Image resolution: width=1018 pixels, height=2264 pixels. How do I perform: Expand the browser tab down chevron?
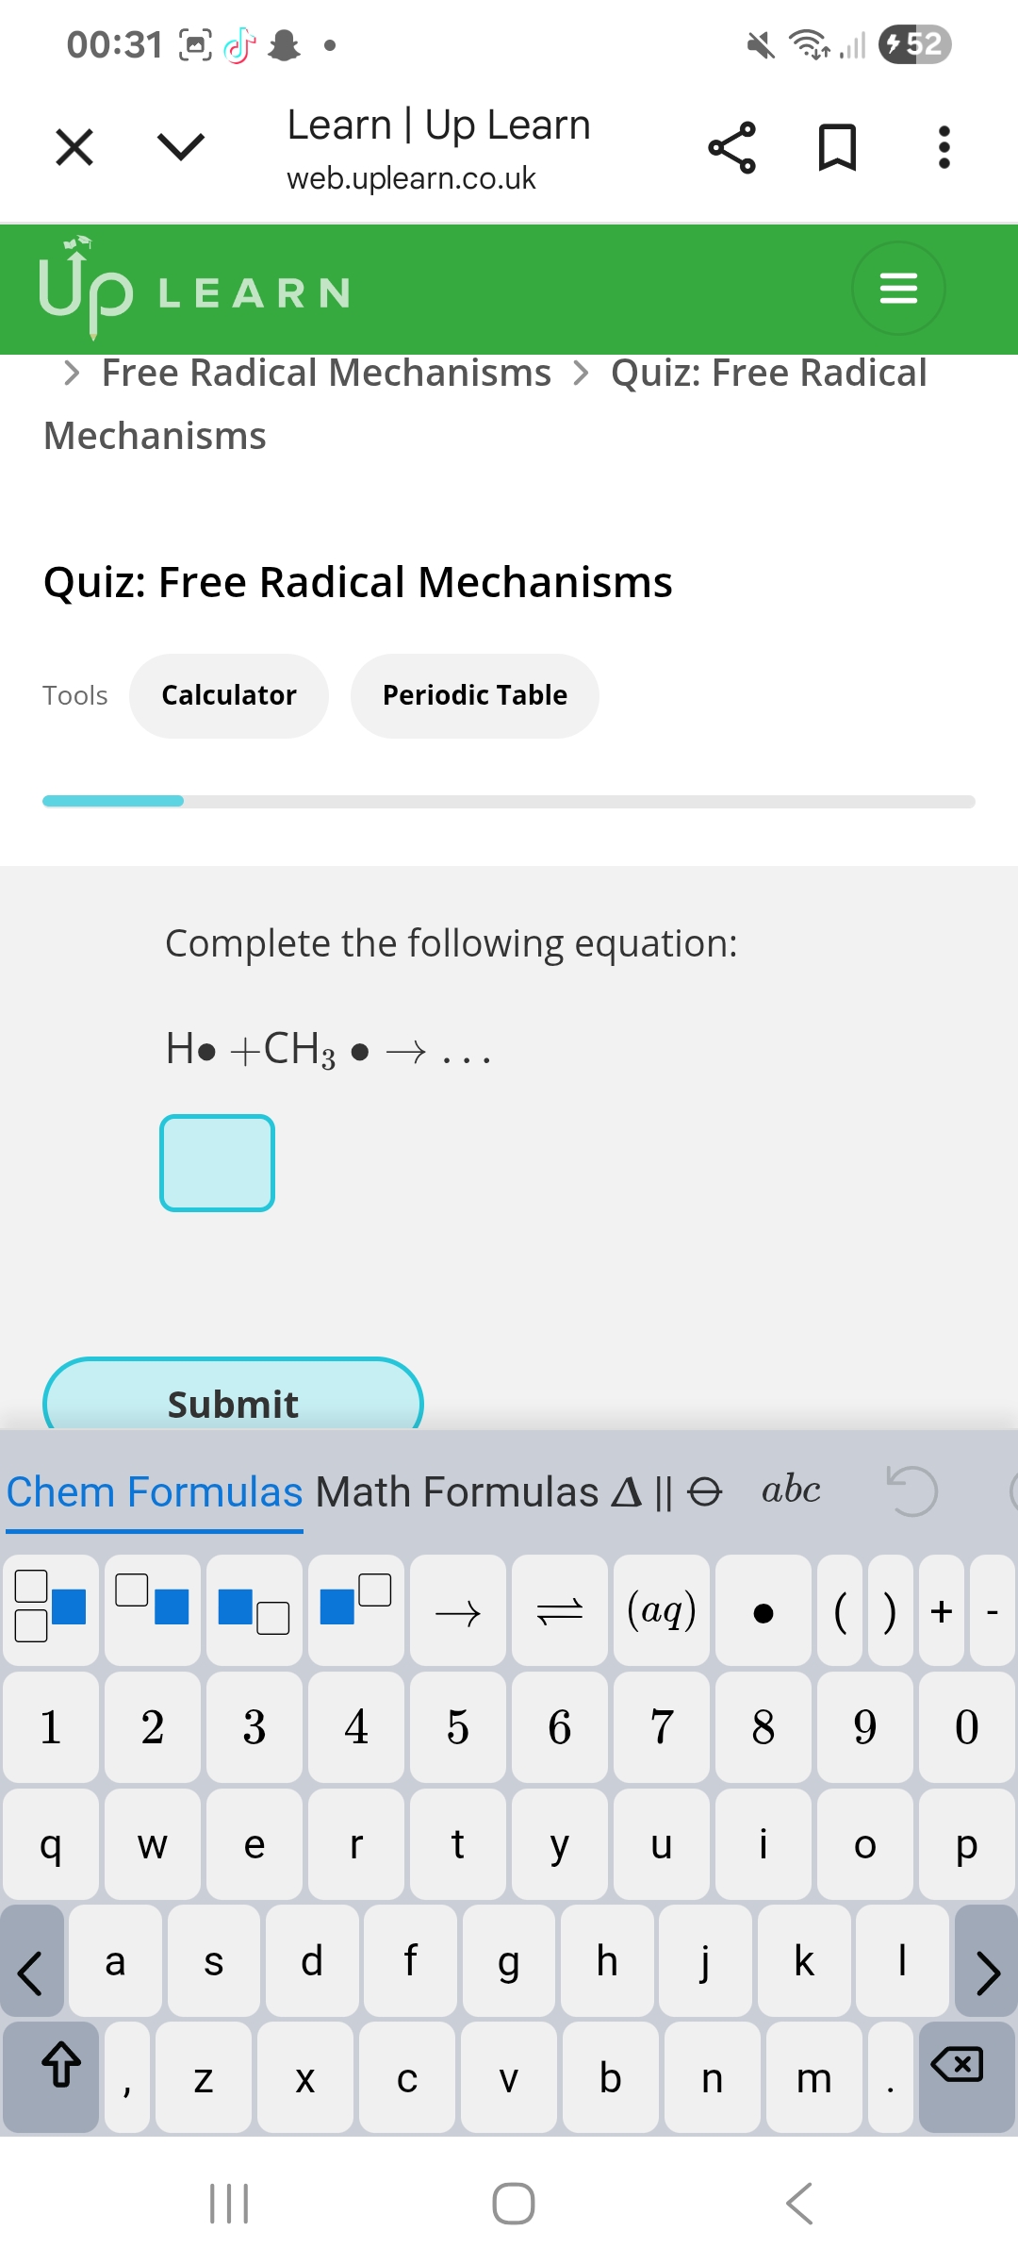point(180,147)
